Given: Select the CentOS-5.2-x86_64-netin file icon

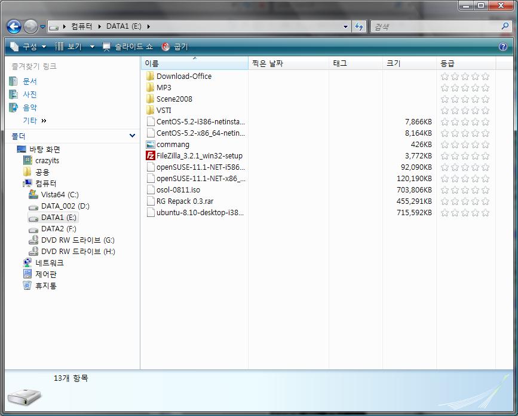Looking at the screenshot, I should (x=151, y=133).
